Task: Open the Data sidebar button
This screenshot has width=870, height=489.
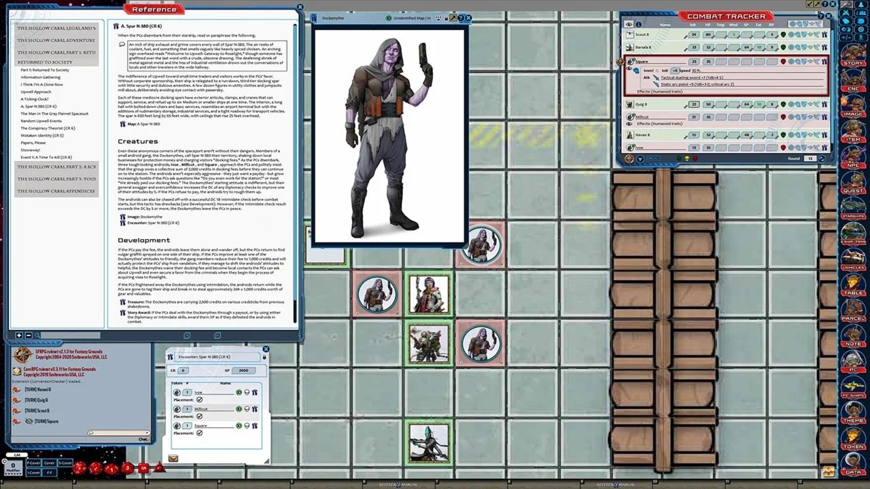Action: pos(853,463)
